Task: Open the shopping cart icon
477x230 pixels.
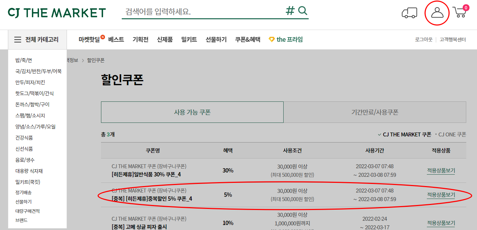Action: tap(460, 12)
